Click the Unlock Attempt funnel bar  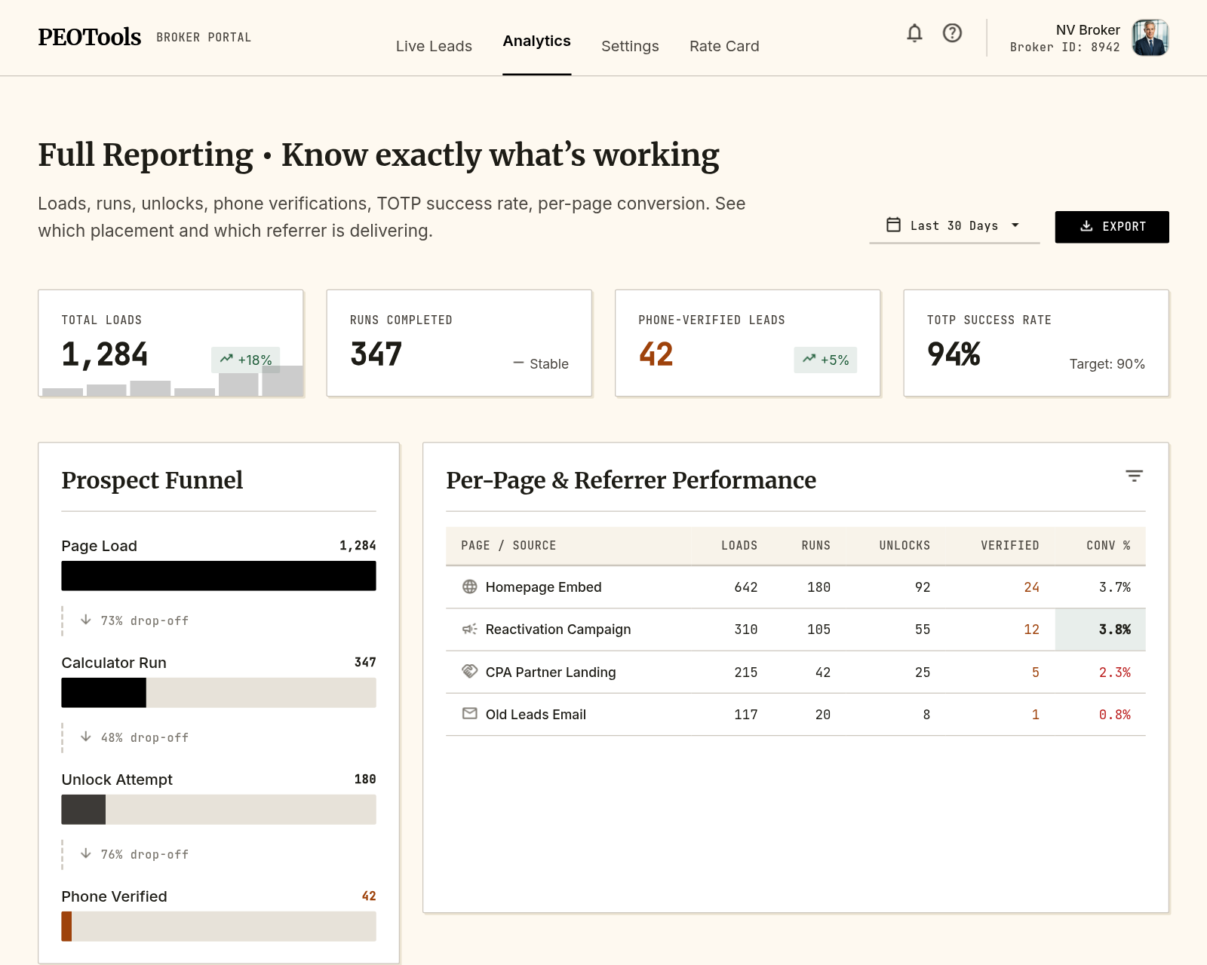(219, 810)
